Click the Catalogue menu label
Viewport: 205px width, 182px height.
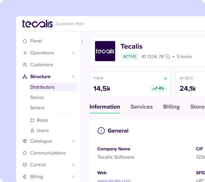[41, 141]
